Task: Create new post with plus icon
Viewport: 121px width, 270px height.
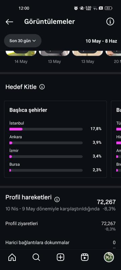Action: tap(61, 258)
